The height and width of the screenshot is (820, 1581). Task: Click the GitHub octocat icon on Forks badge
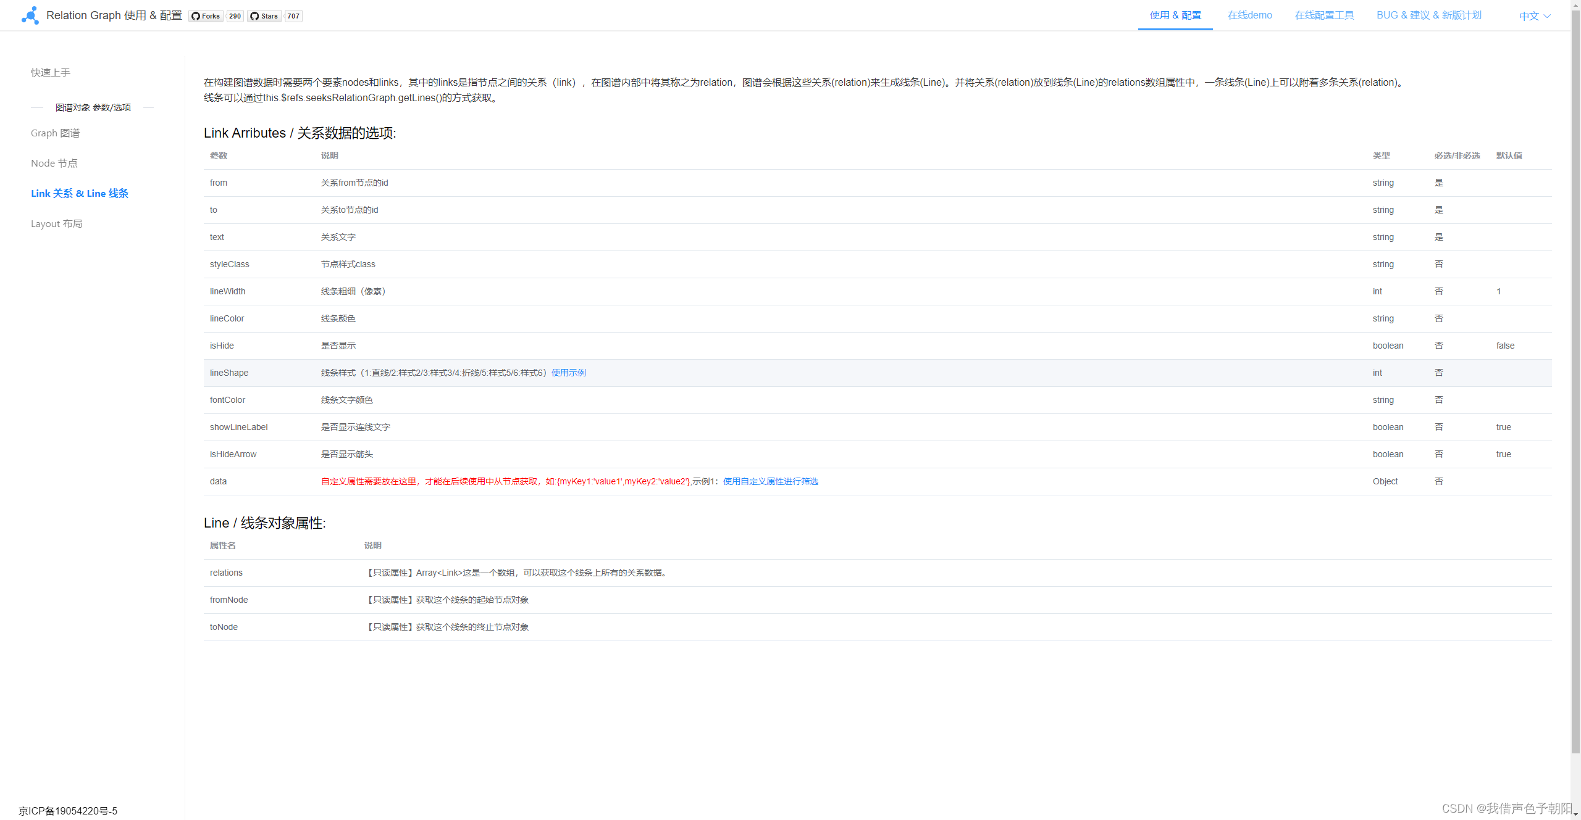[x=195, y=16]
